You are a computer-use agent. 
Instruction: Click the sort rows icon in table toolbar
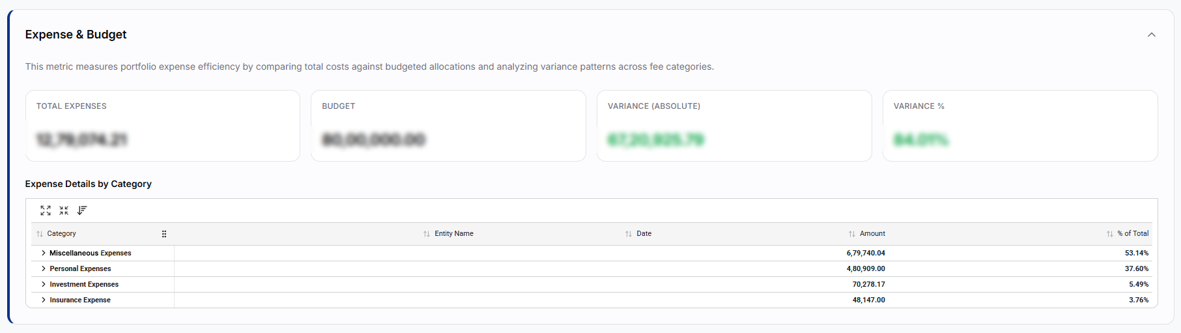82,210
